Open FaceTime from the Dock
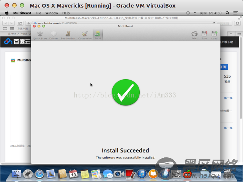This screenshot has height=182, width=243. [x=119, y=174]
